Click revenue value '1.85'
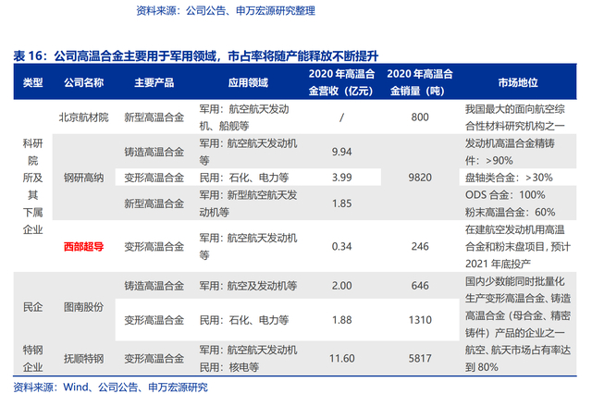 click(341, 203)
